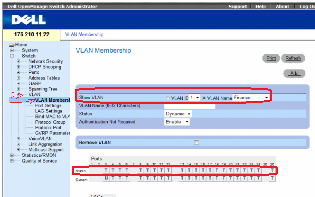
Task: Expand the DHCP Snooping node
Action: tap(18, 67)
